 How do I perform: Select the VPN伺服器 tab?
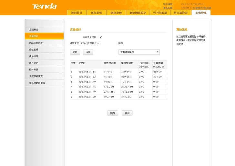click(x=160, y=13)
